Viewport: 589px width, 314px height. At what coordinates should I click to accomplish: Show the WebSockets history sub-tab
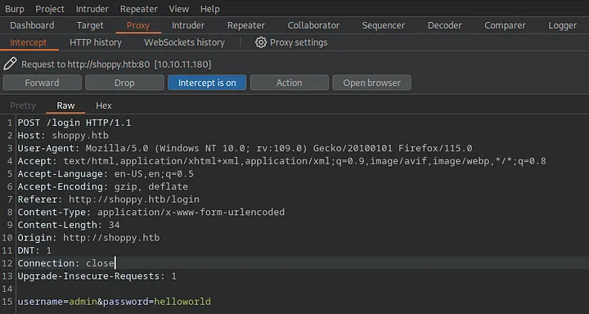point(184,43)
